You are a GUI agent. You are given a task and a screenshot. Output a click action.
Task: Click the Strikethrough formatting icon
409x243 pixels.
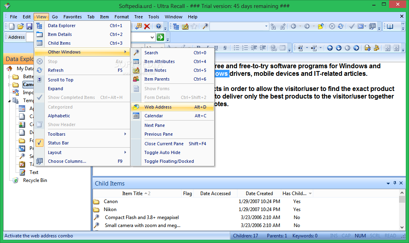point(225,48)
